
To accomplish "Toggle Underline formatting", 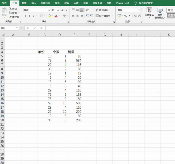I will click(34, 16).
